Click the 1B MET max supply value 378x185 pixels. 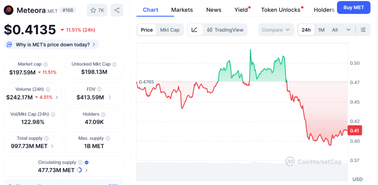point(94,146)
